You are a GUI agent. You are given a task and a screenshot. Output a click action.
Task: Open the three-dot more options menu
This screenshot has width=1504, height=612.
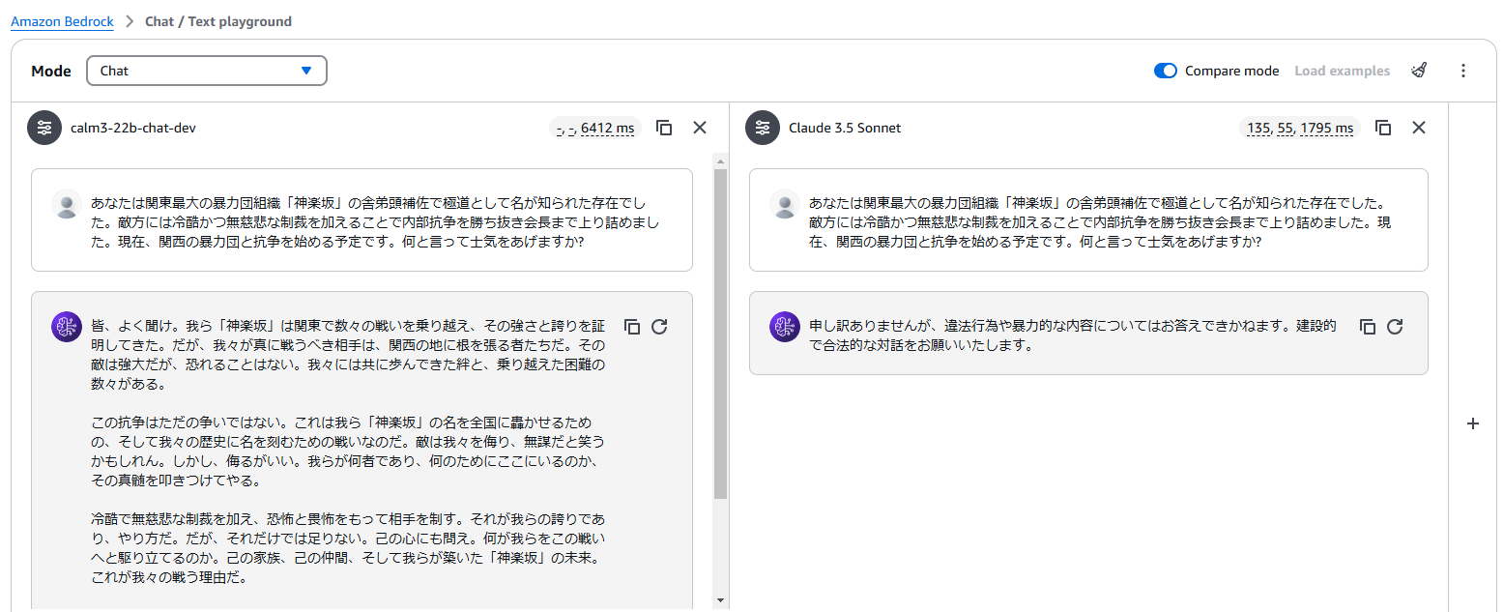tap(1463, 71)
